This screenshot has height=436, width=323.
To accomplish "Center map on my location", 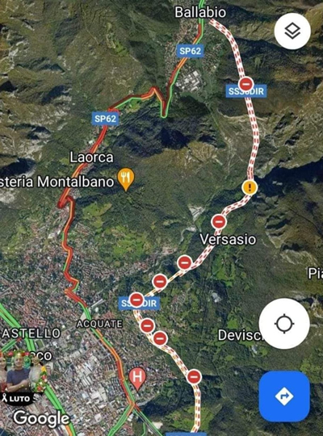I will [284, 324].
